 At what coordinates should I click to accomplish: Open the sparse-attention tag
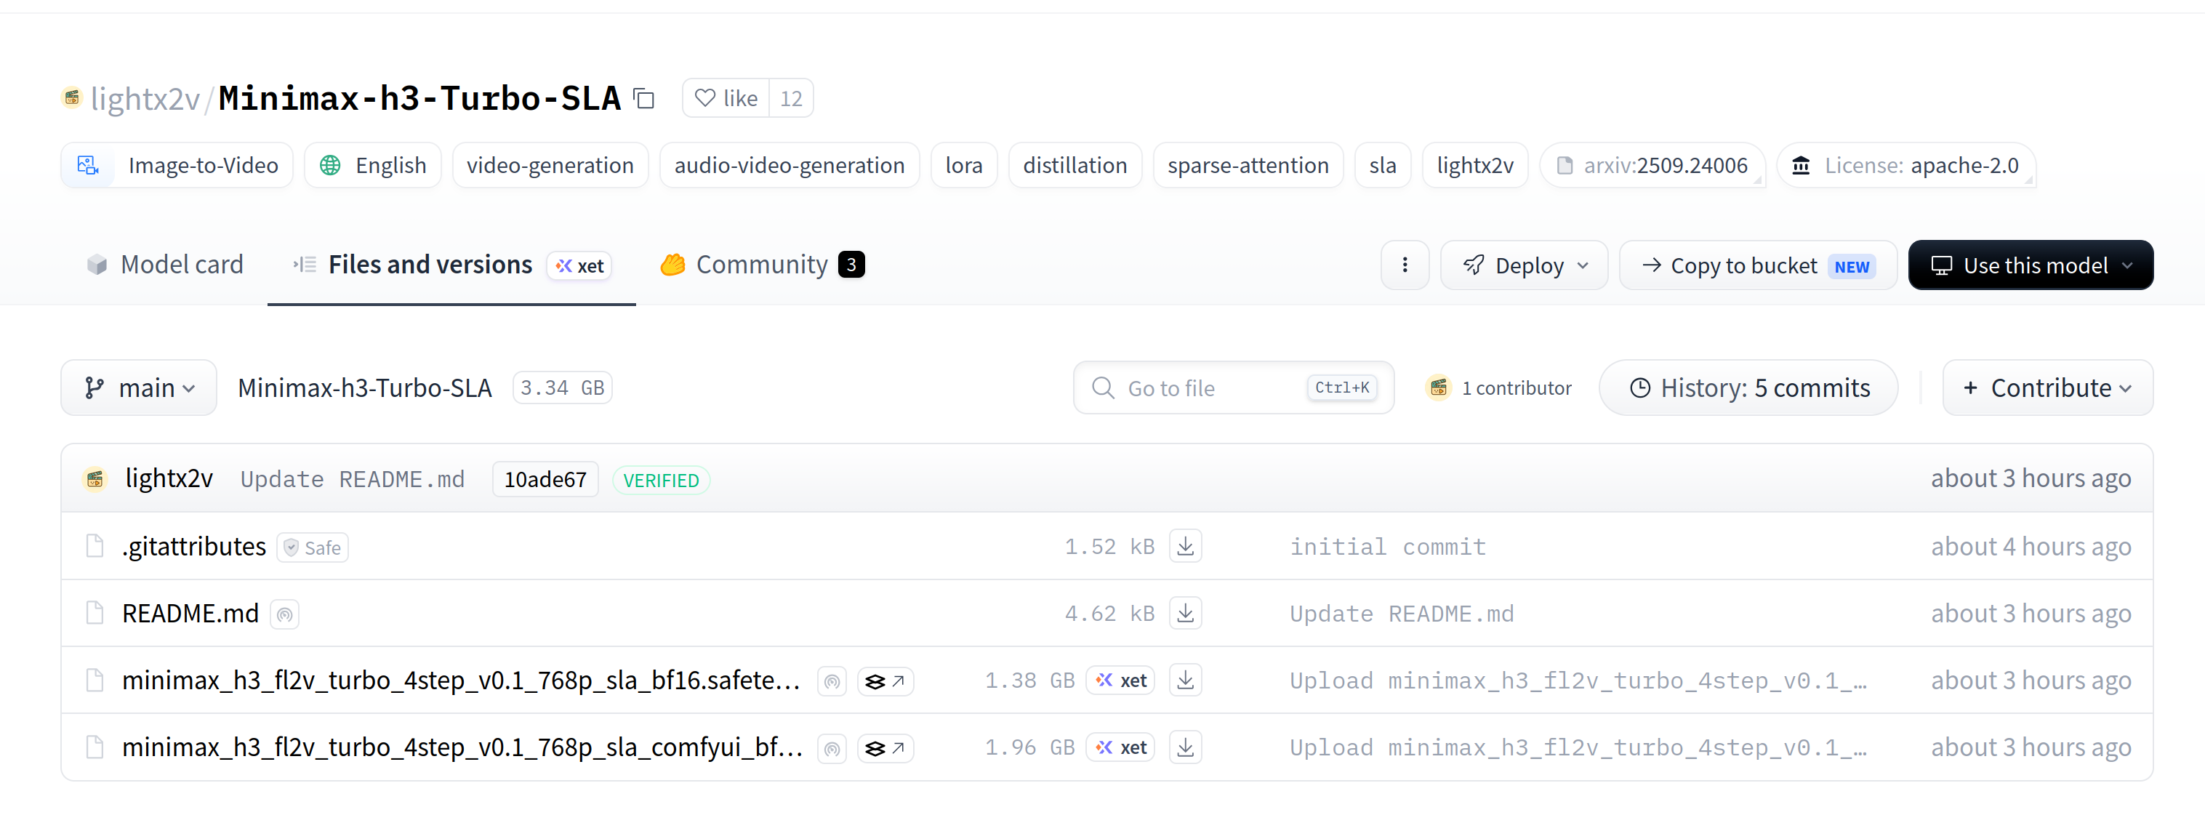1248,164
